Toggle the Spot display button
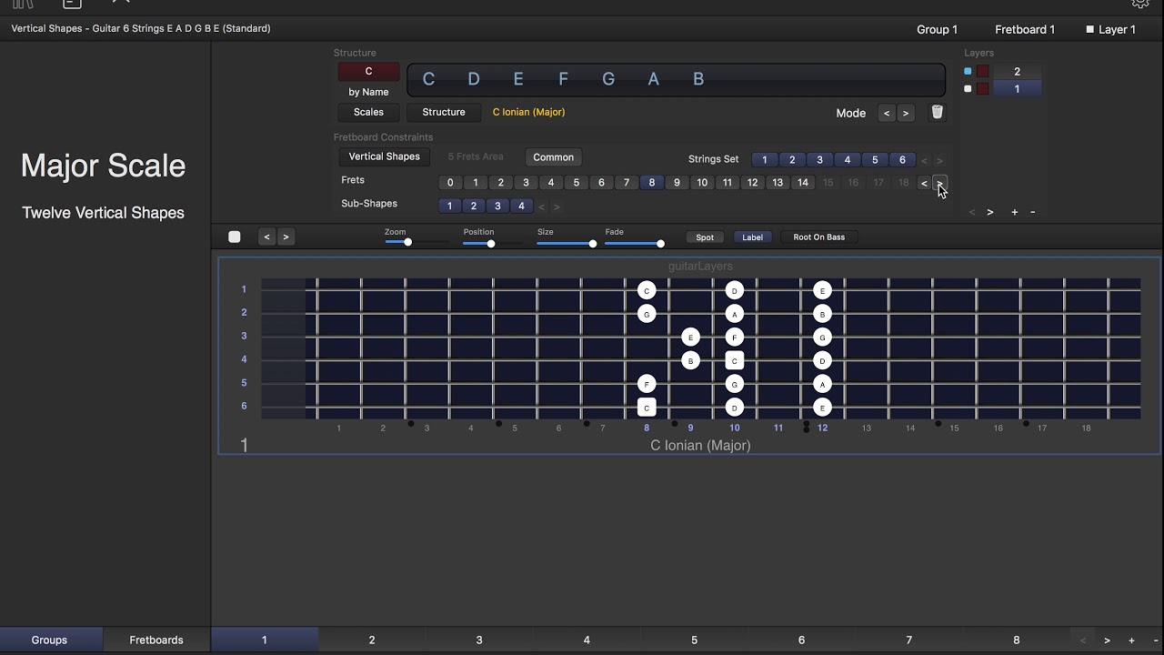 (705, 237)
